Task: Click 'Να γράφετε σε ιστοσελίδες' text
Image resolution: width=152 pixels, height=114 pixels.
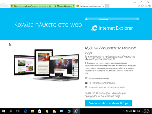Action: (x=99, y=79)
